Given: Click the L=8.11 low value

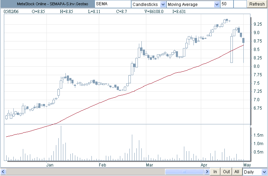Looking at the screenshot, I should [94, 12].
